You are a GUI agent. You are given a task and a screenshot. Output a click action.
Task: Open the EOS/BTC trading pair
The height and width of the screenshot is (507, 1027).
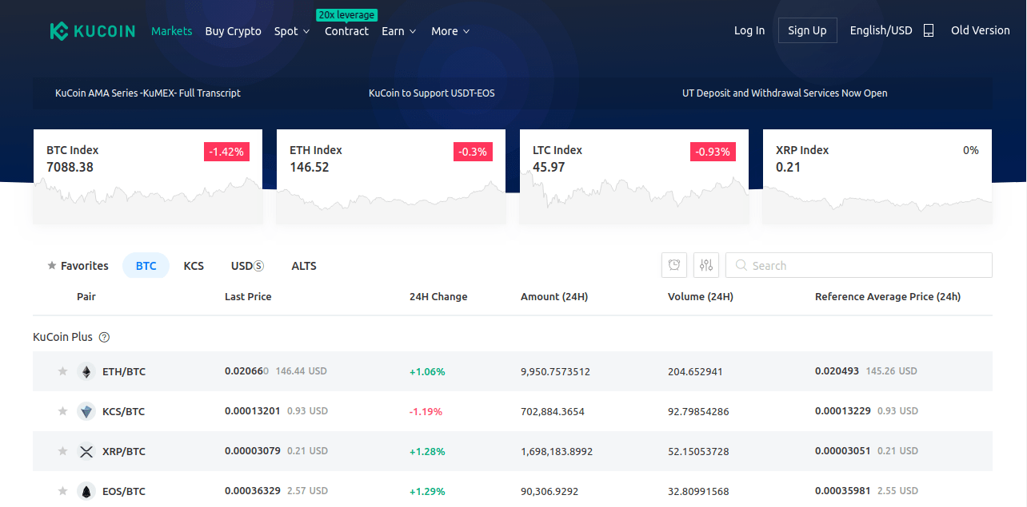coord(124,491)
